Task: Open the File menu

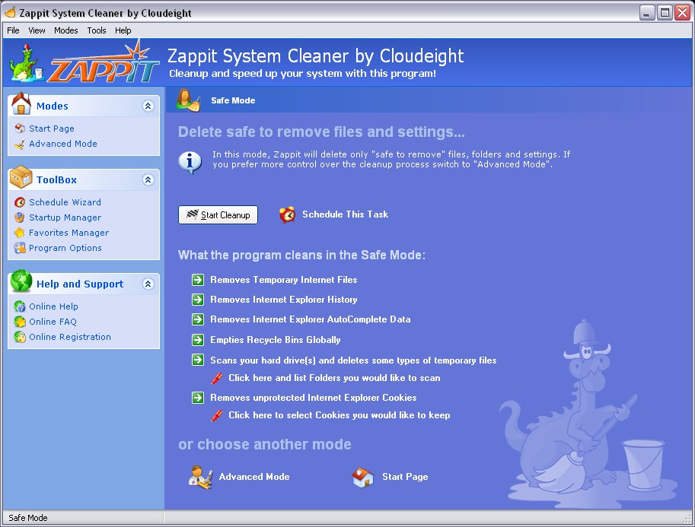Action: [x=13, y=30]
